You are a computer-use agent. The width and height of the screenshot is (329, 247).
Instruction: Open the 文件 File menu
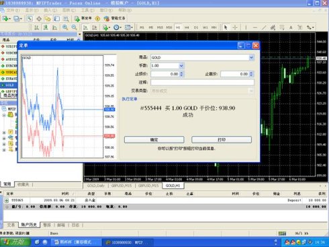(13, 10)
